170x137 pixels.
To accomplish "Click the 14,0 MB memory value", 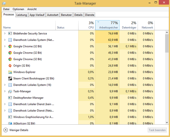I will [x=113, y=85].
